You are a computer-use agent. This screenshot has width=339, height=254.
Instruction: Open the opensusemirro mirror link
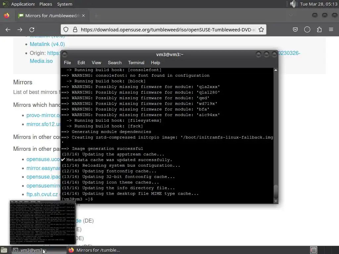(x=43, y=186)
